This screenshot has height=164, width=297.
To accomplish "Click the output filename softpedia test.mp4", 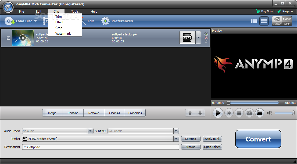I will pos(124,34).
